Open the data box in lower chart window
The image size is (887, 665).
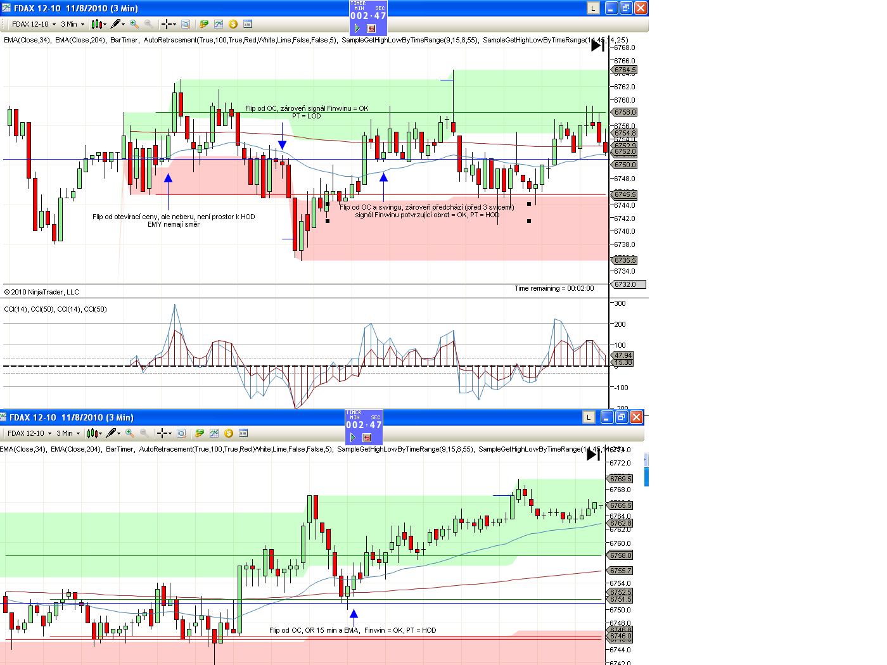point(181,433)
